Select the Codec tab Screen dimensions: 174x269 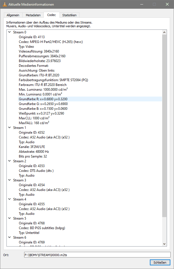click(51, 15)
